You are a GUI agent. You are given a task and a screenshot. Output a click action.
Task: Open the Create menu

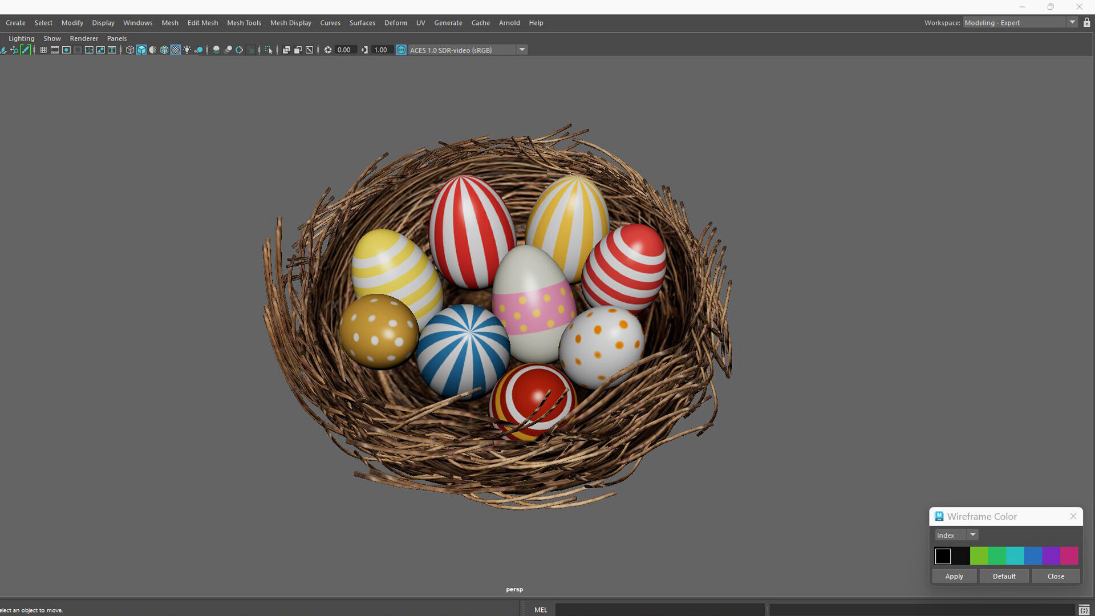pyautogui.click(x=15, y=23)
